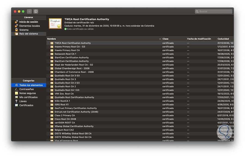Show Certificados category

click(26, 105)
